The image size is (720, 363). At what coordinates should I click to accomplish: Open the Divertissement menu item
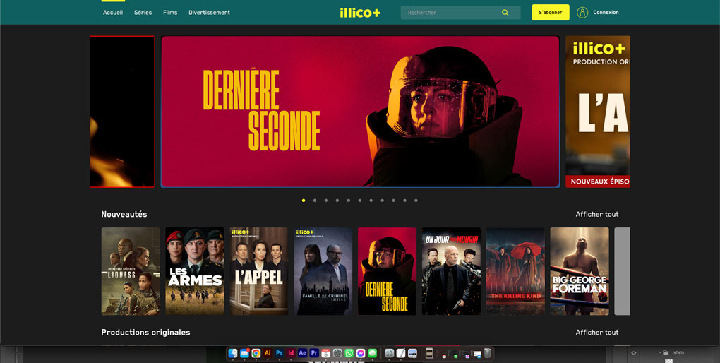pyautogui.click(x=210, y=13)
